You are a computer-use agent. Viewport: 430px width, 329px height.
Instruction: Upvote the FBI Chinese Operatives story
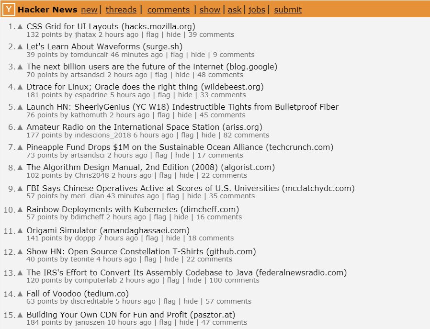point(20,189)
